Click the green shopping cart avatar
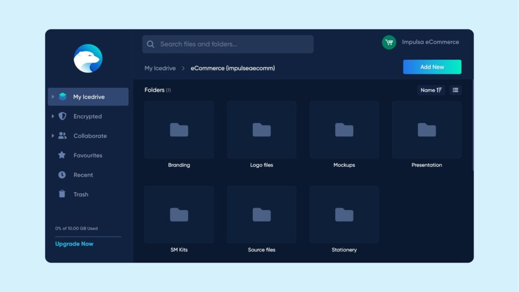The width and height of the screenshot is (519, 292). pyautogui.click(x=389, y=42)
